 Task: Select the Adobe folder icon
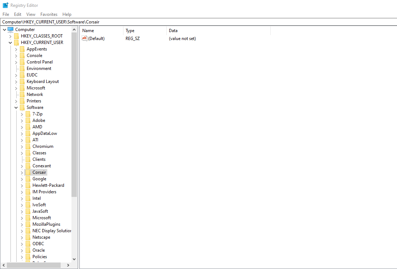29,120
